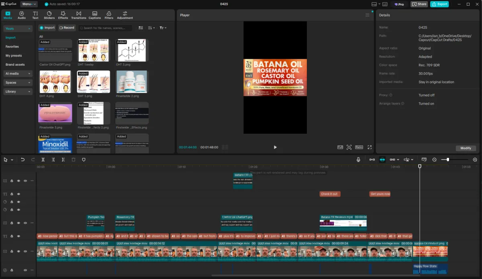This screenshot has height=279, width=482.
Task: Open the Menu dropdown
Action: pos(29,4)
